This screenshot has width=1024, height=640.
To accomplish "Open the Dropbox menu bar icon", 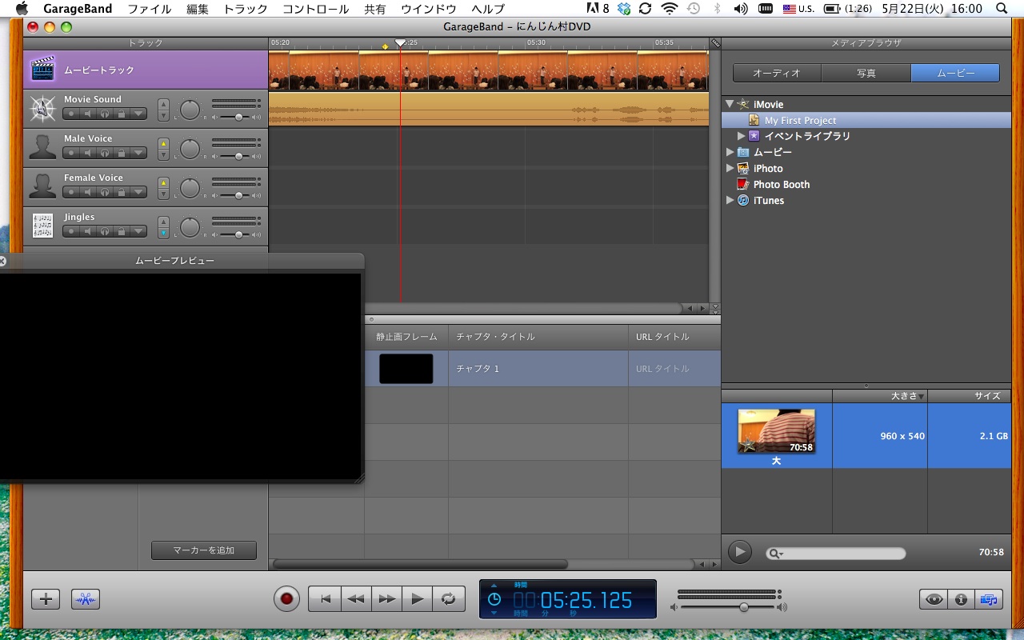I will [x=624, y=9].
